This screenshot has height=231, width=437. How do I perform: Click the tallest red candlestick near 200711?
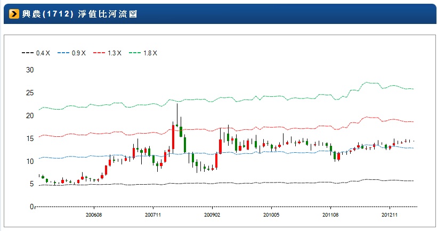(x=173, y=137)
